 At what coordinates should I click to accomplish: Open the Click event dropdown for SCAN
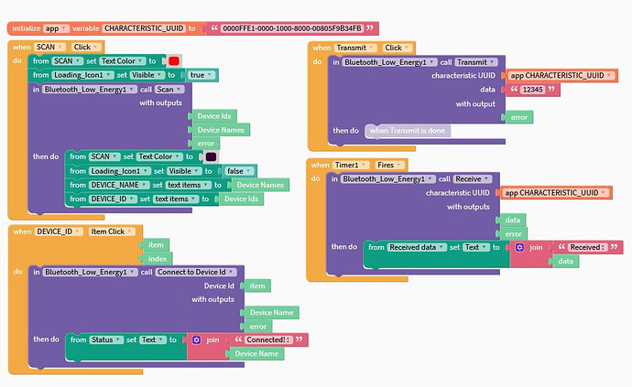pyautogui.click(x=86, y=47)
